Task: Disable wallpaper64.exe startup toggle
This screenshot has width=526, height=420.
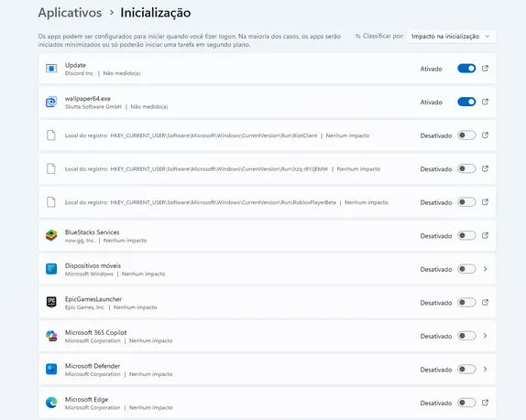Action: click(x=466, y=102)
